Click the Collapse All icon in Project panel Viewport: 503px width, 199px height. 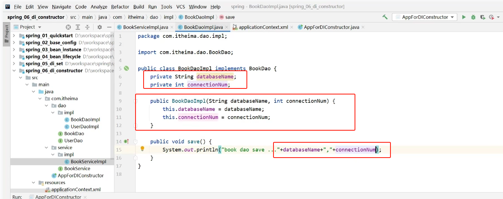pyautogui.click(x=88, y=27)
